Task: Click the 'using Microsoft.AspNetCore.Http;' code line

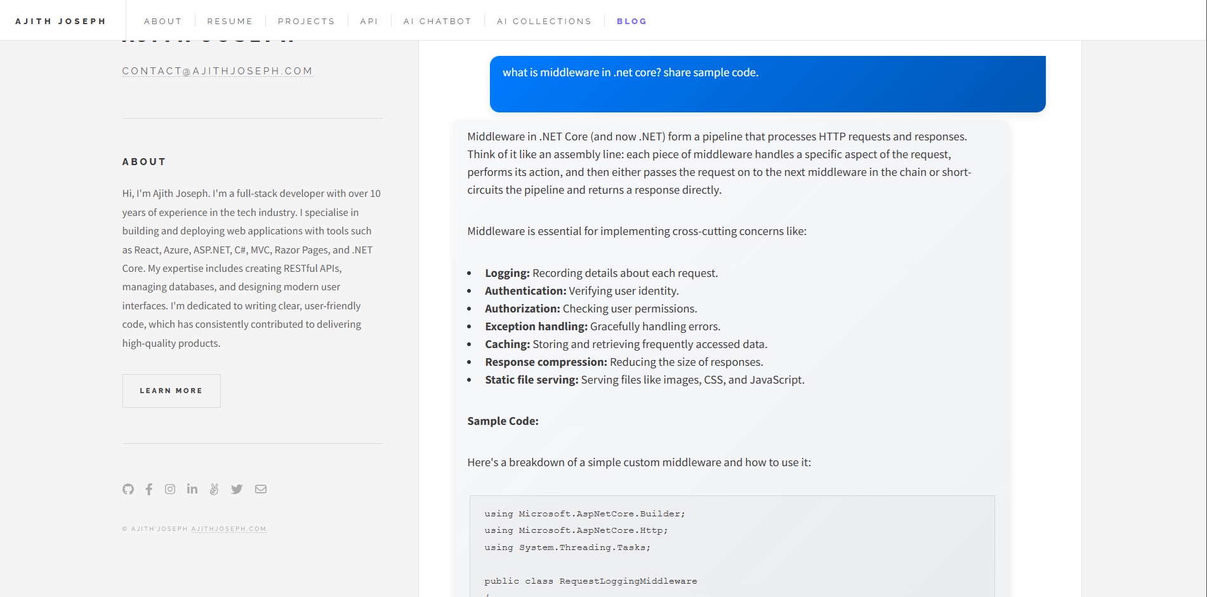Action: [576, 530]
